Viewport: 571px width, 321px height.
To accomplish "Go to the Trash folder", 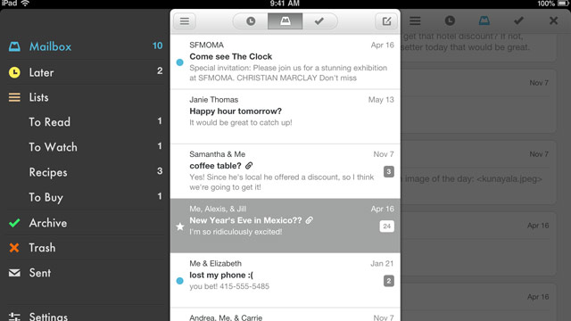I will [x=86, y=248].
